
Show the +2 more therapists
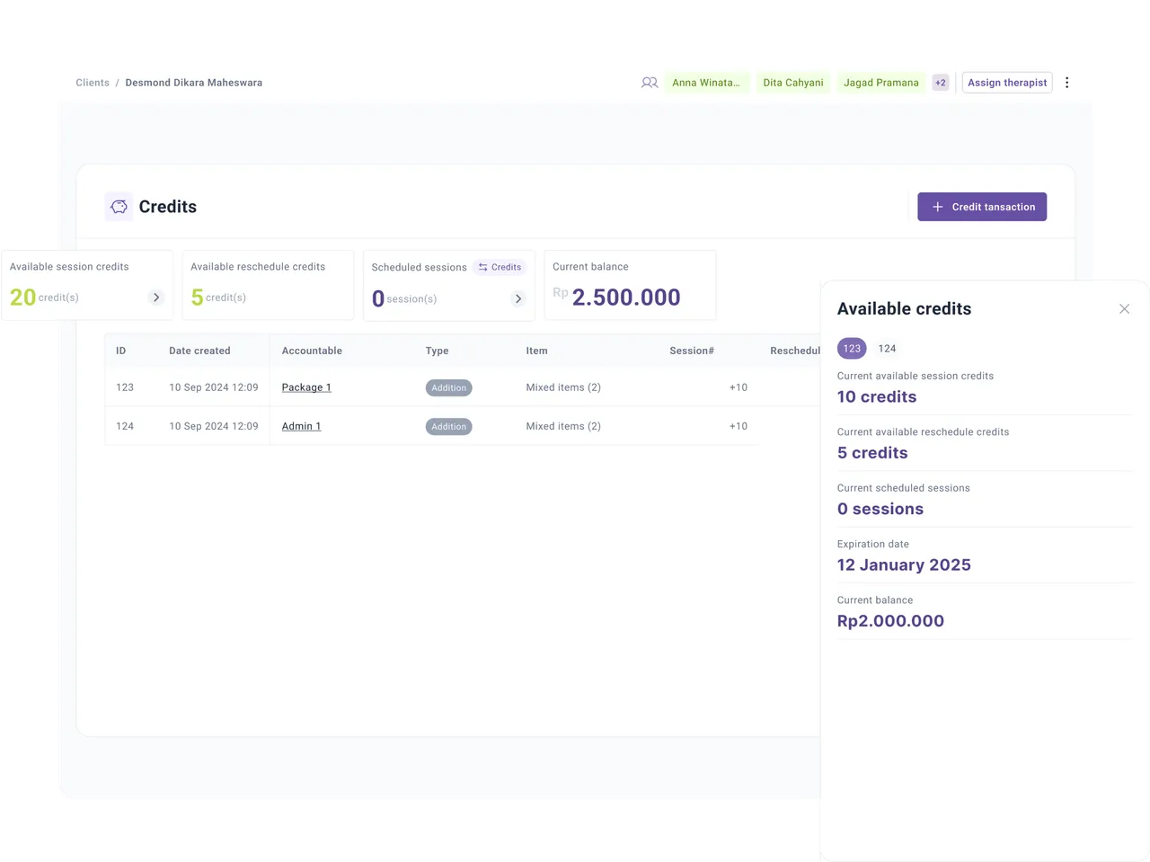[x=940, y=83]
